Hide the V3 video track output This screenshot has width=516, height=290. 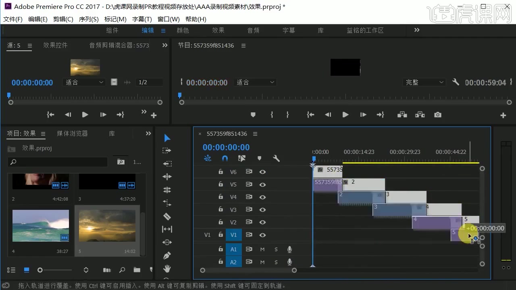pos(262,209)
